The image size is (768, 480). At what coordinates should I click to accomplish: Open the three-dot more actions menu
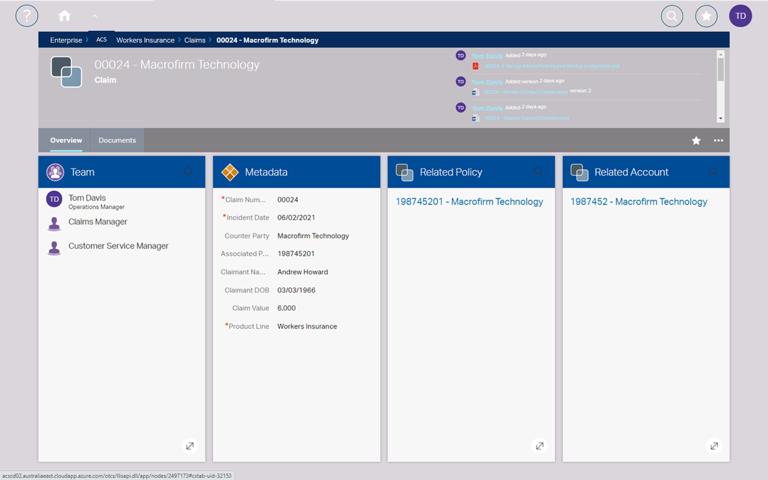pyautogui.click(x=718, y=141)
